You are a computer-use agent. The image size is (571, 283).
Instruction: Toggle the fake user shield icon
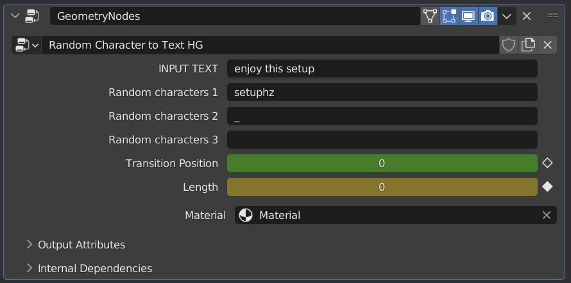pyautogui.click(x=508, y=45)
